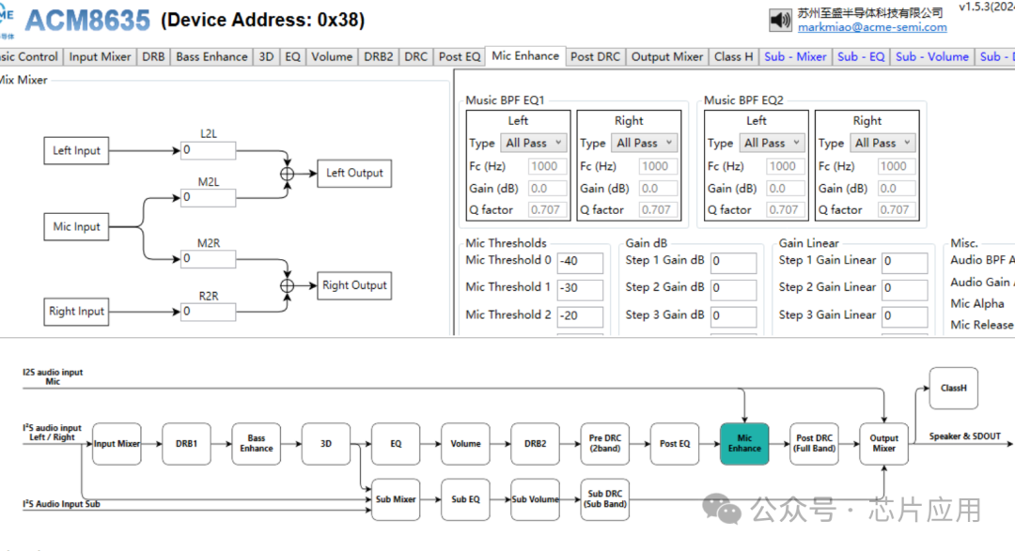Click the L2L gain input field
The width and height of the screenshot is (1015, 551).
[208, 150]
